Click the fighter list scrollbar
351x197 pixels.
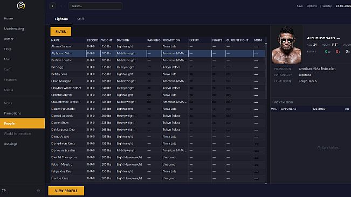point(266,71)
